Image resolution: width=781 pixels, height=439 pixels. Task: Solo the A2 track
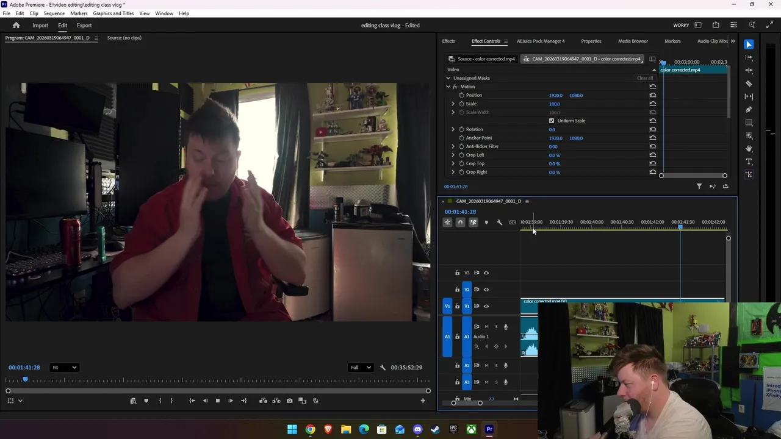496,366
